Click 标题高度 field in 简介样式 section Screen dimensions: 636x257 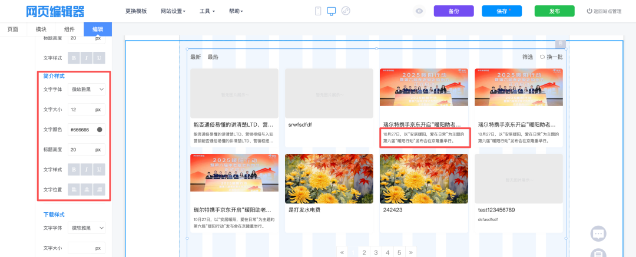click(x=87, y=150)
